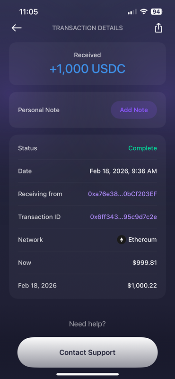Tap the Complete status value

click(x=143, y=148)
